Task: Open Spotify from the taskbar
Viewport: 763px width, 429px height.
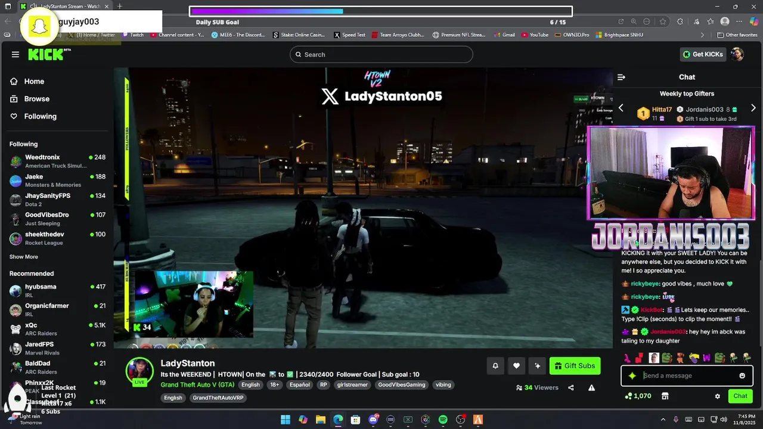Action: tap(443, 419)
